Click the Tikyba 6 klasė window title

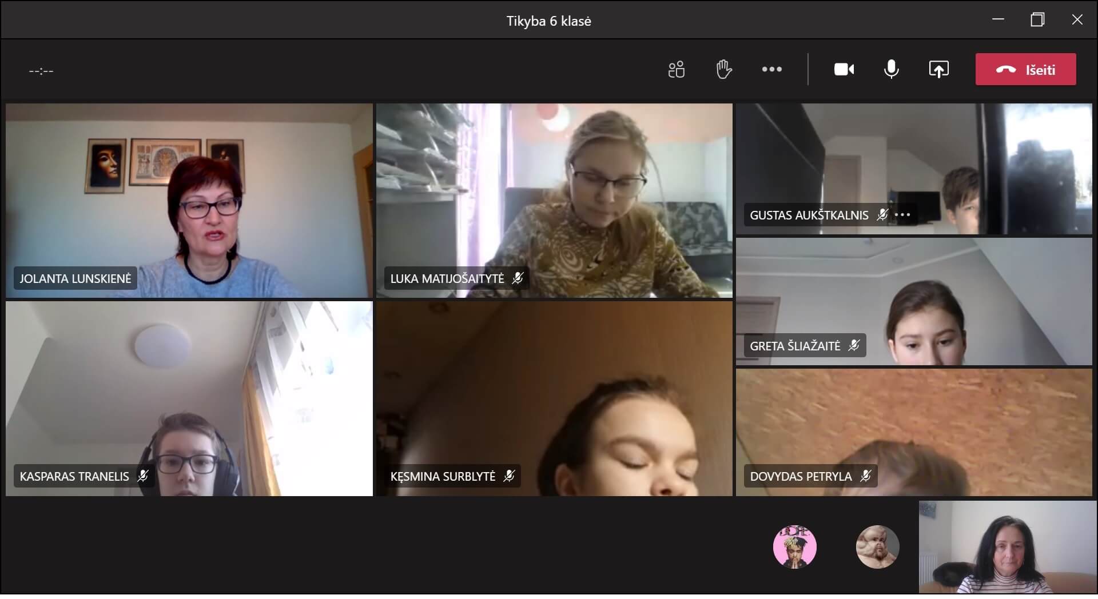click(549, 21)
